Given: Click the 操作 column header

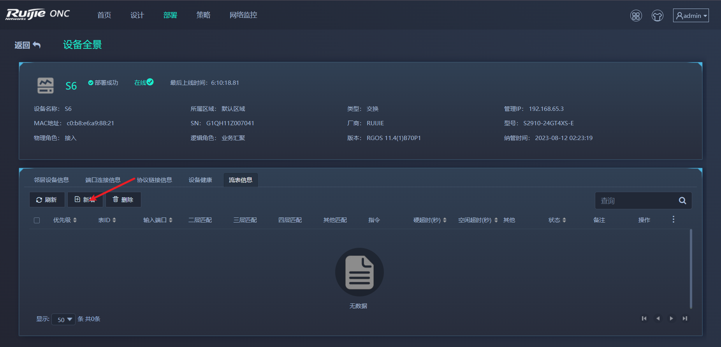Looking at the screenshot, I should [x=644, y=220].
